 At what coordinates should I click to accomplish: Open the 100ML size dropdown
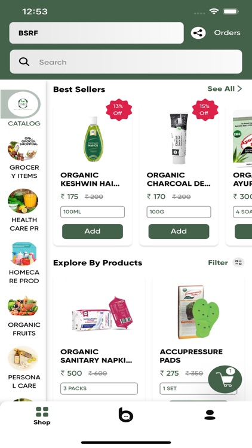tap(93, 212)
